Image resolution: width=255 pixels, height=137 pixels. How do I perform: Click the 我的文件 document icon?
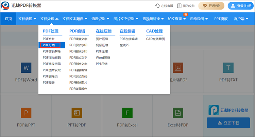coord(179,6)
